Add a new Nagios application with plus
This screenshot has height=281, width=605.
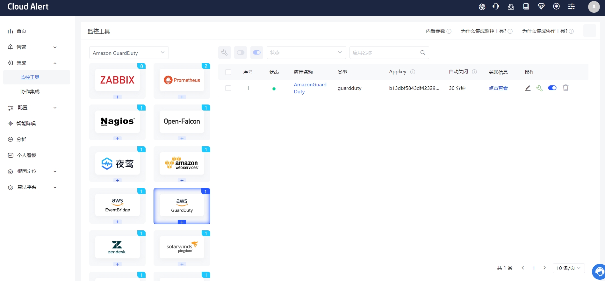(118, 139)
